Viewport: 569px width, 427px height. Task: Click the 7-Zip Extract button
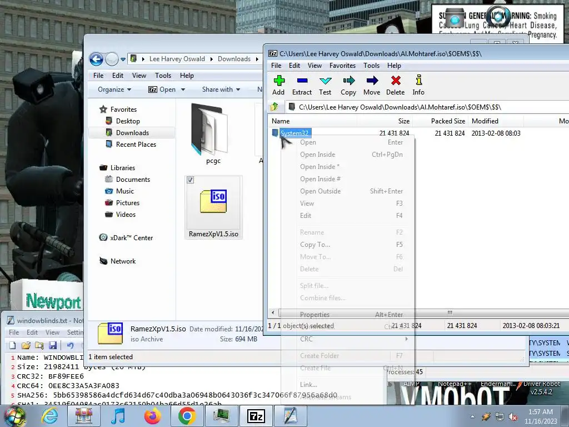302,85
